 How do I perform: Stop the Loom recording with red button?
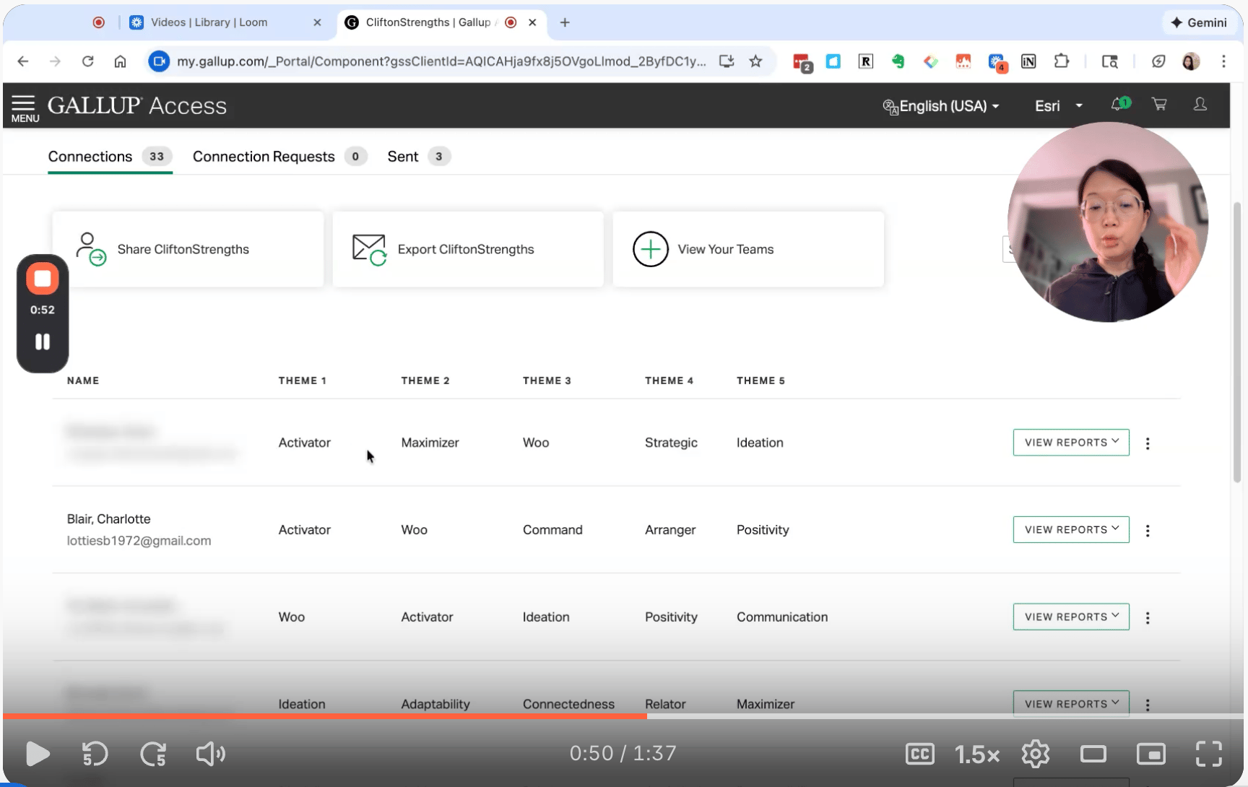pos(43,279)
